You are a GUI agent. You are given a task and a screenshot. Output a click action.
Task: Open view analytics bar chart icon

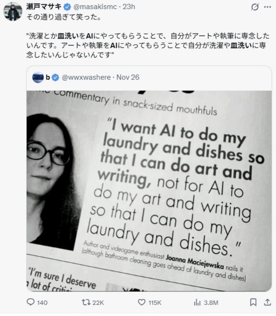(197, 302)
